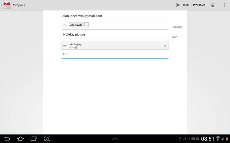
Task: Discard the draft with the trash icon
Action: pyautogui.click(x=213, y=5)
